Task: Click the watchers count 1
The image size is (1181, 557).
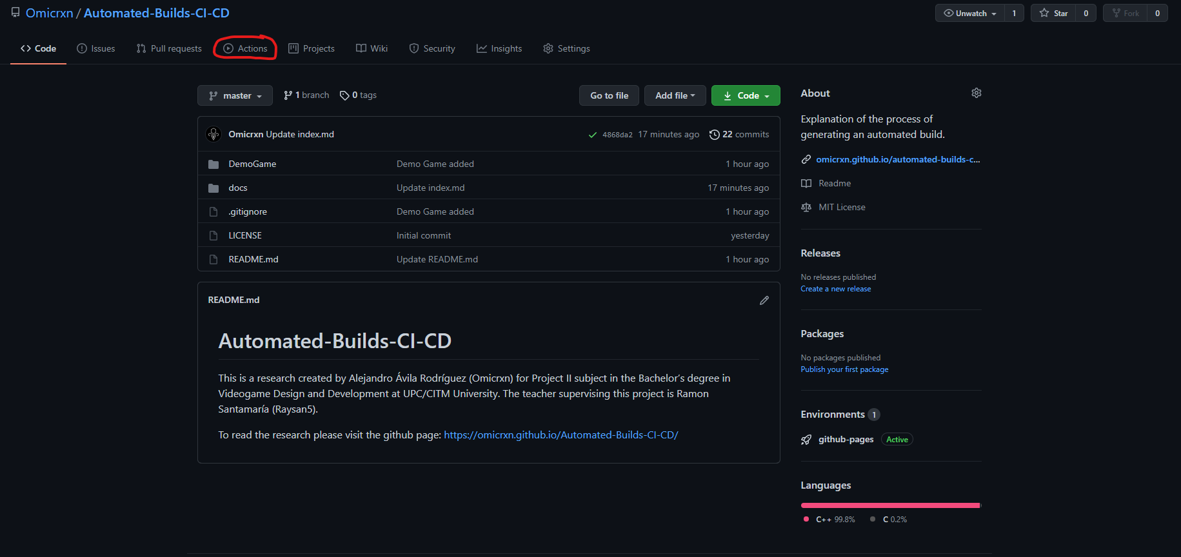Action: click(x=1014, y=13)
